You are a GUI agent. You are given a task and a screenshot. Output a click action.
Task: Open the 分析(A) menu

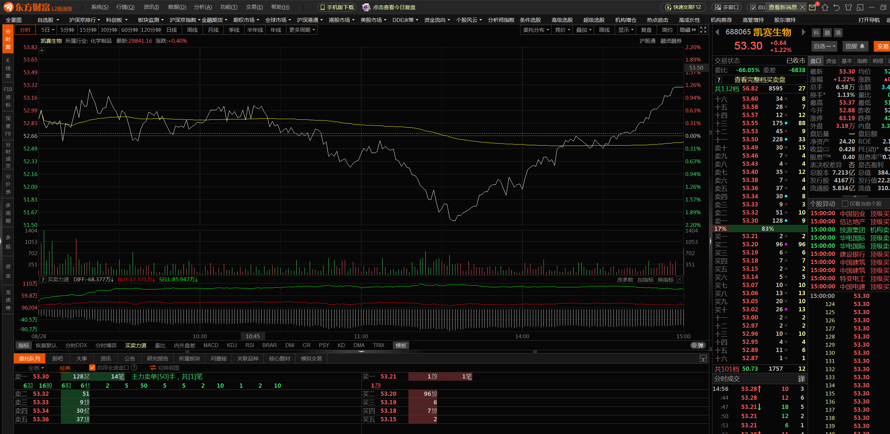click(203, 7)
